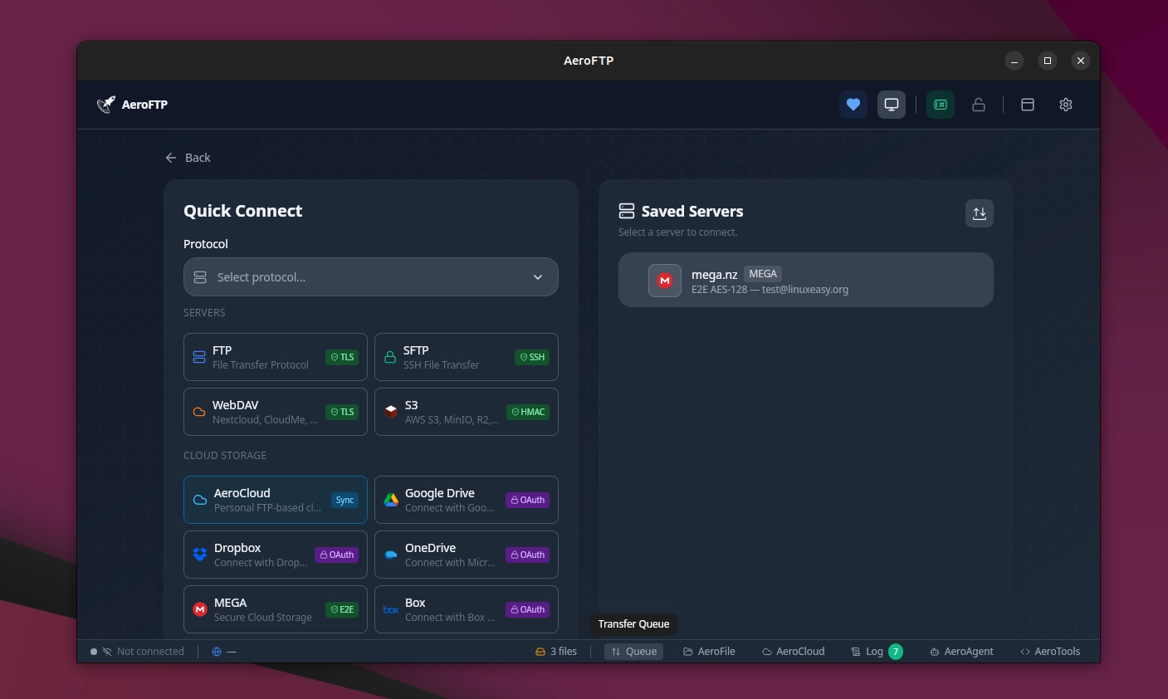Connect to the saved mega.nz server
Image resolution: width=1168 pixels, height=699 pixels.
(805, 281)
